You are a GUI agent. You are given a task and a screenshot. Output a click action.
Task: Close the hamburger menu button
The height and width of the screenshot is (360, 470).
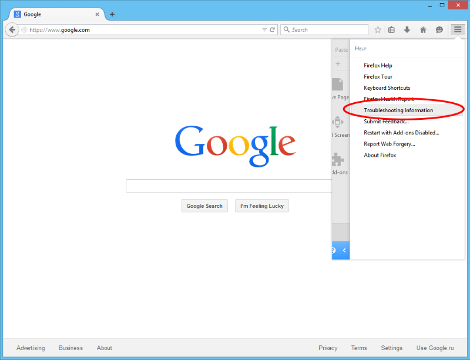point(458,29)
